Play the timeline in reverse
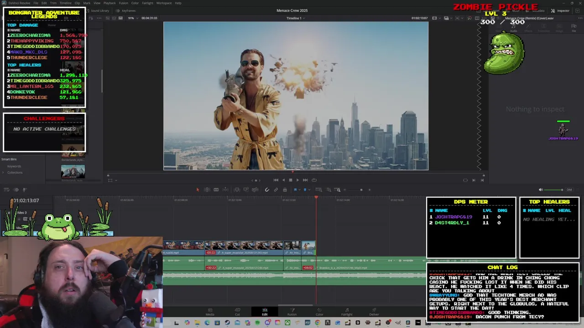This screenshot has width=584, height=328. click(283, 180)
